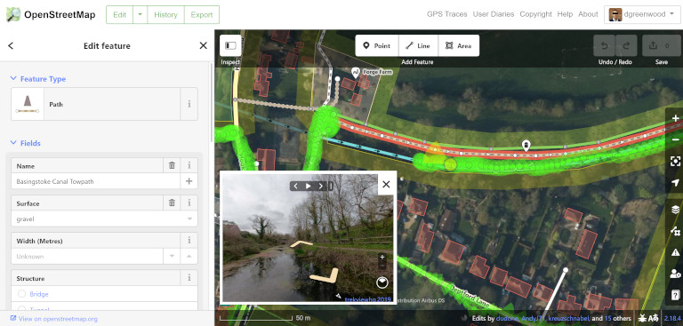The image size is (683, 326).
Task: Redo the last edit
Action: coord(626,45)
